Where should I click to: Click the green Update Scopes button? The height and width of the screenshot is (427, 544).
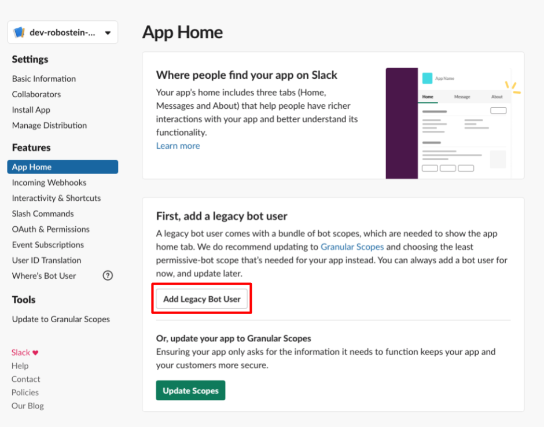pyautogui.click(x=190, y=391)
